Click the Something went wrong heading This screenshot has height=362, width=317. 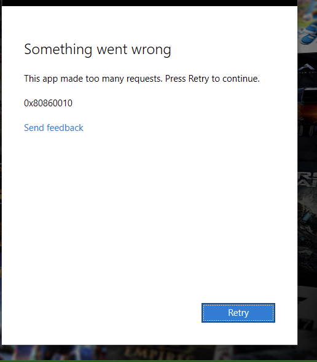pos(97,49)
